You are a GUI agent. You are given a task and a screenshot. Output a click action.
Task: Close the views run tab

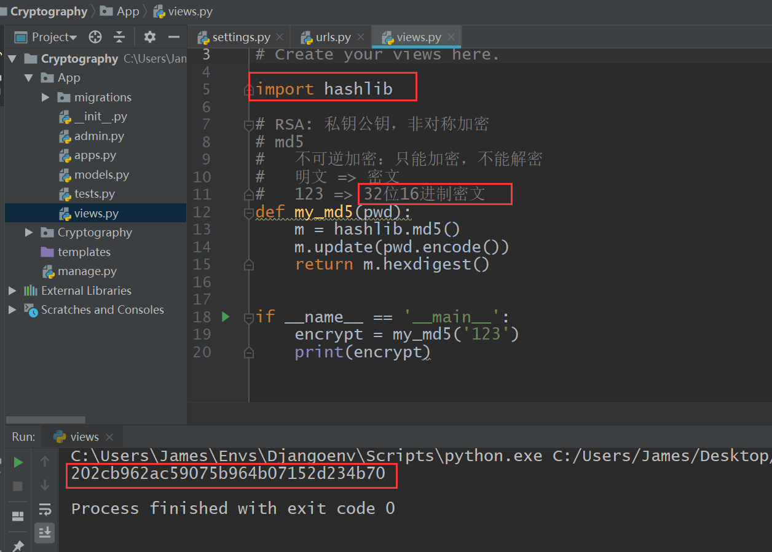(x=109, y=437)
